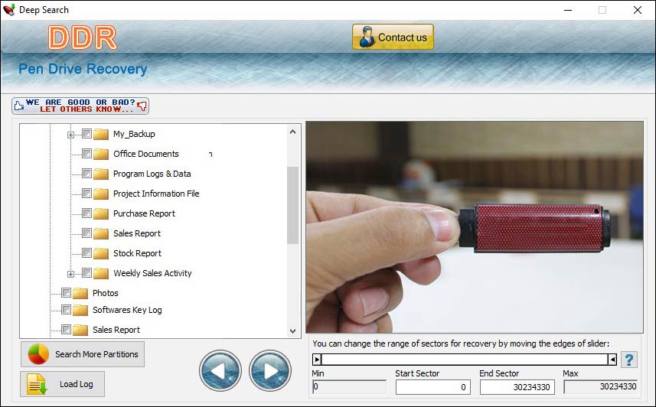
Task: Click Search More Partitions button
Action: tap(83, 354)
